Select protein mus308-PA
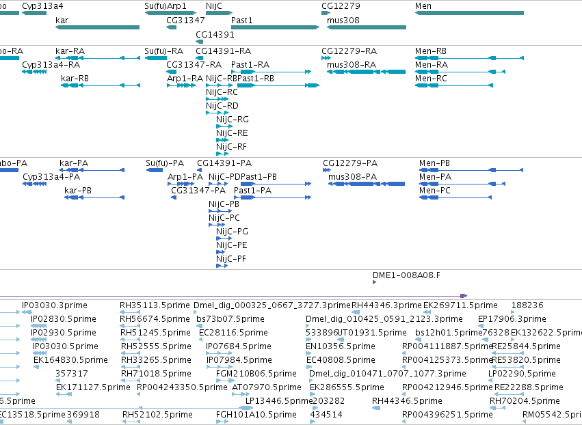582x425 pixels. 367,184
